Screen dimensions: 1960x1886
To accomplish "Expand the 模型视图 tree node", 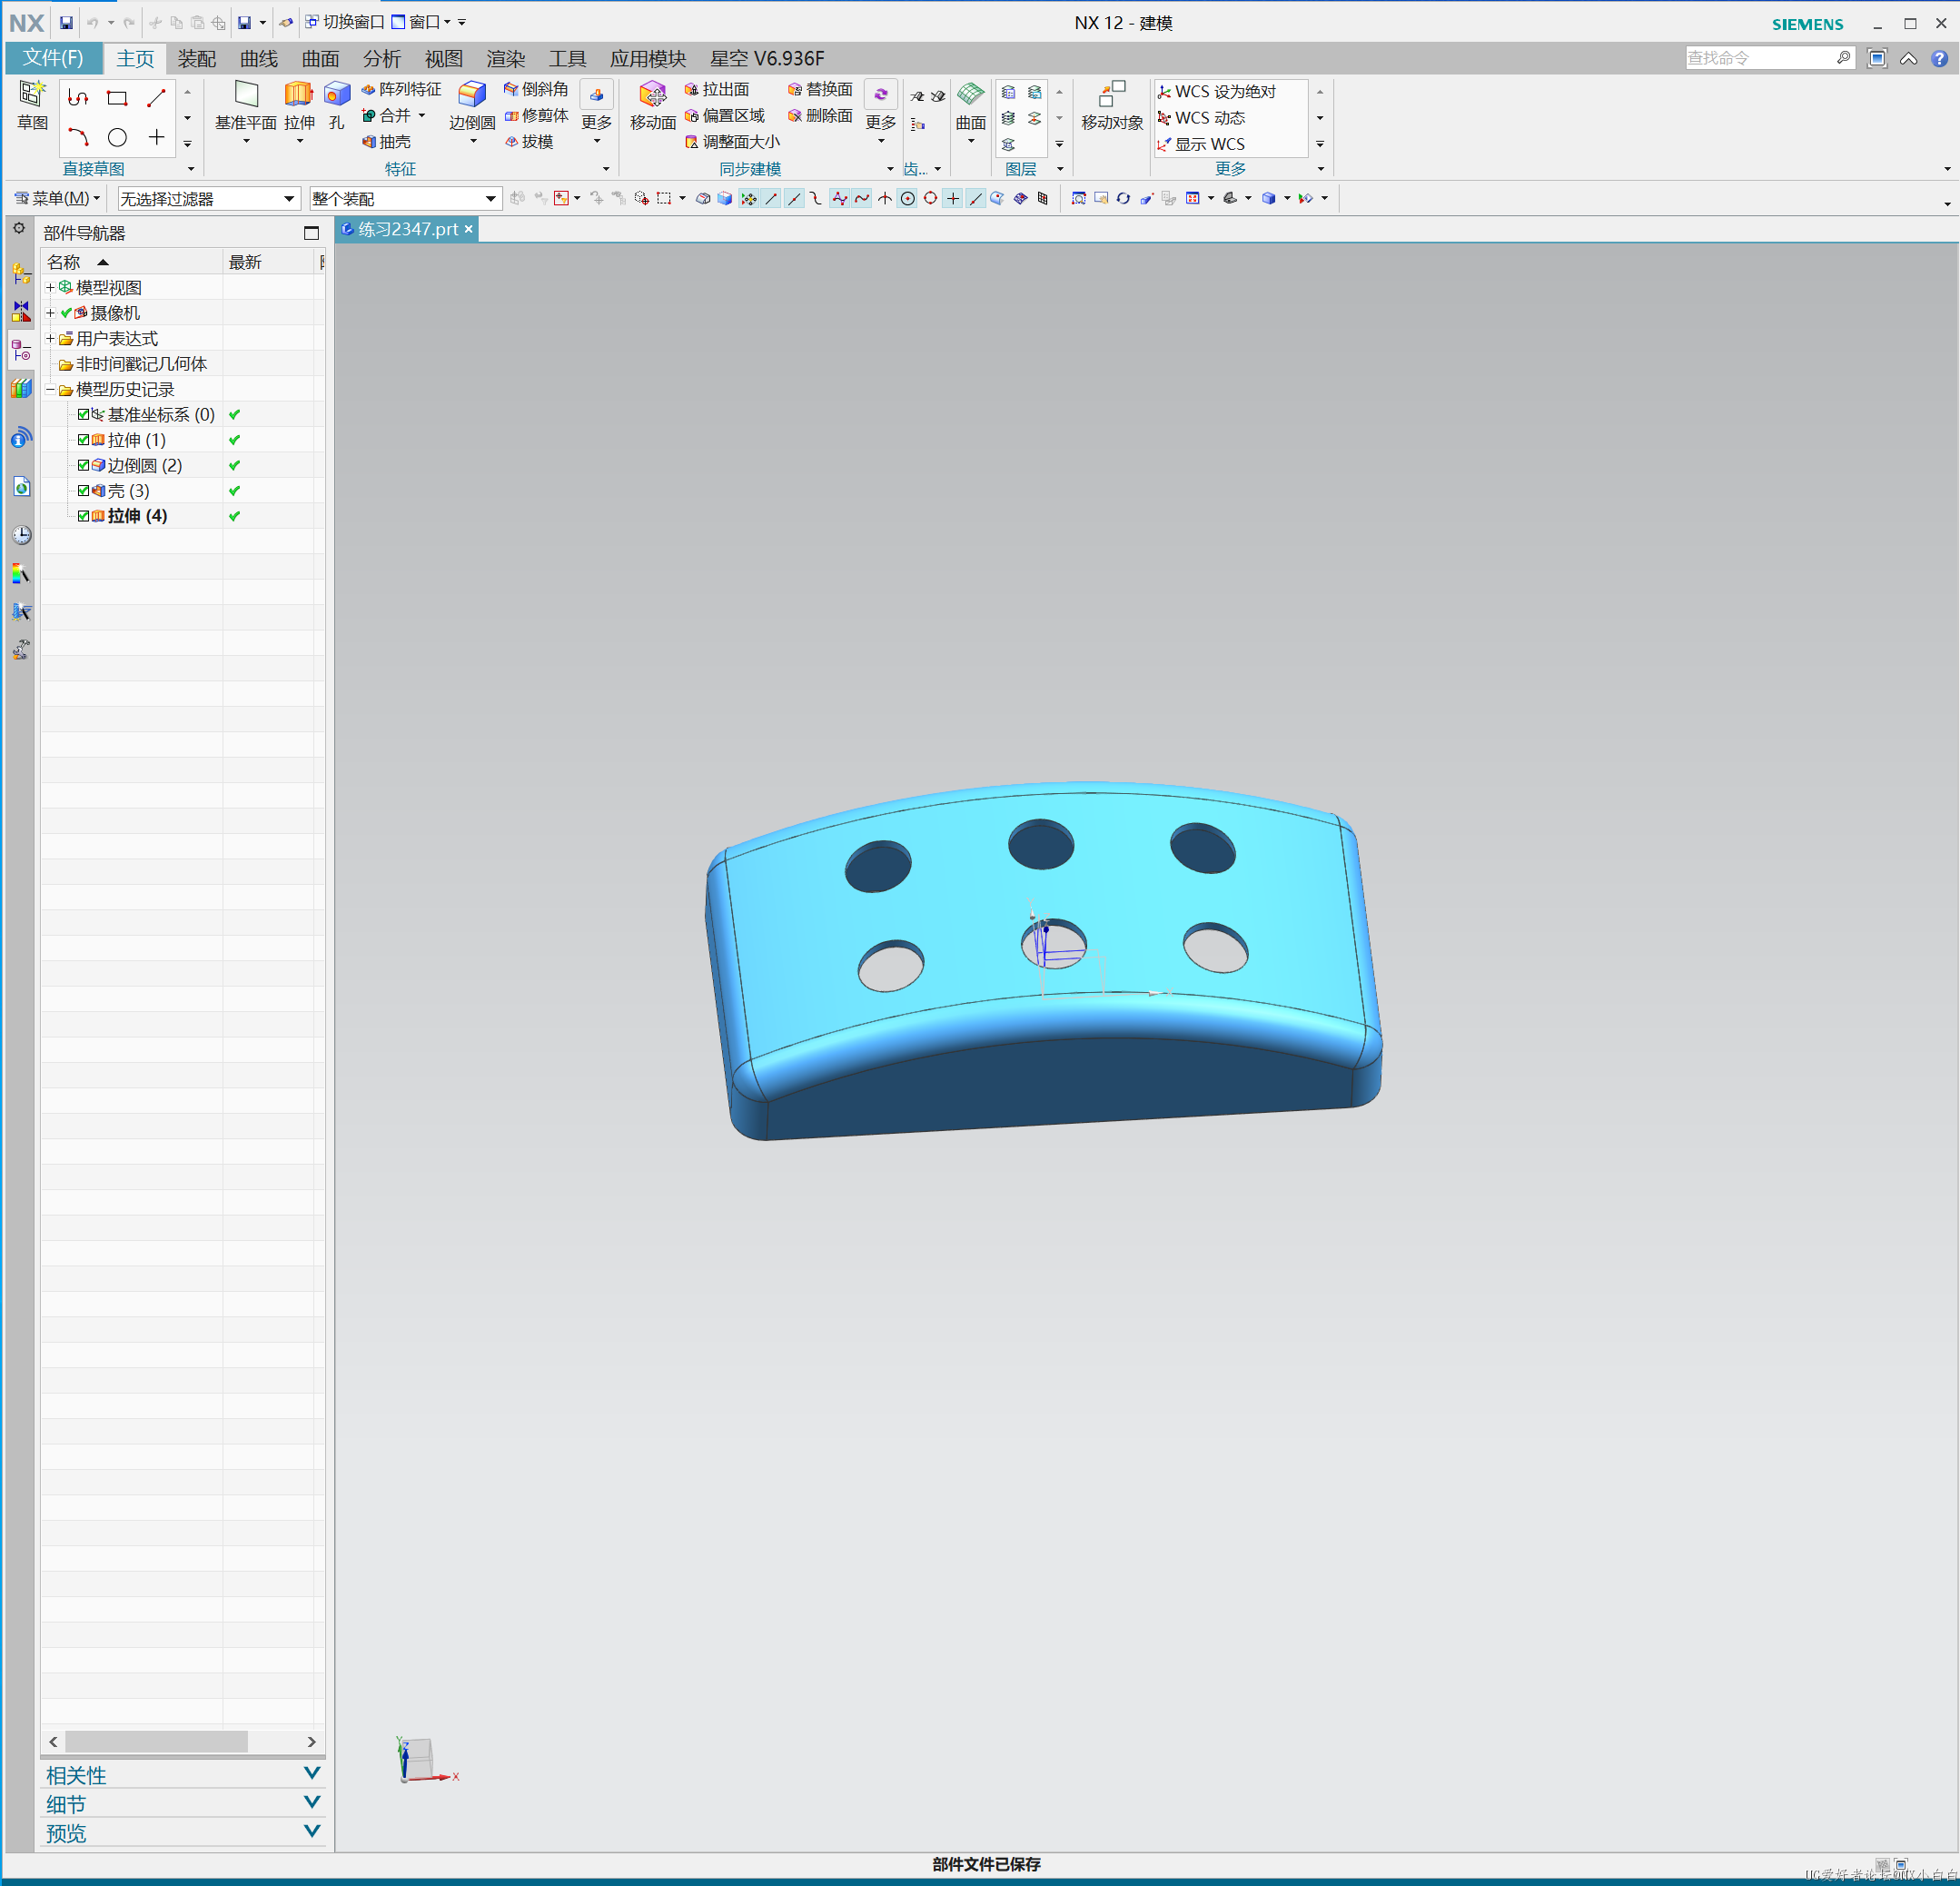I will click(50, 287).
